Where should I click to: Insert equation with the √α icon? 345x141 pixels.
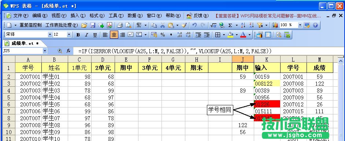click(x=213, y=25)
